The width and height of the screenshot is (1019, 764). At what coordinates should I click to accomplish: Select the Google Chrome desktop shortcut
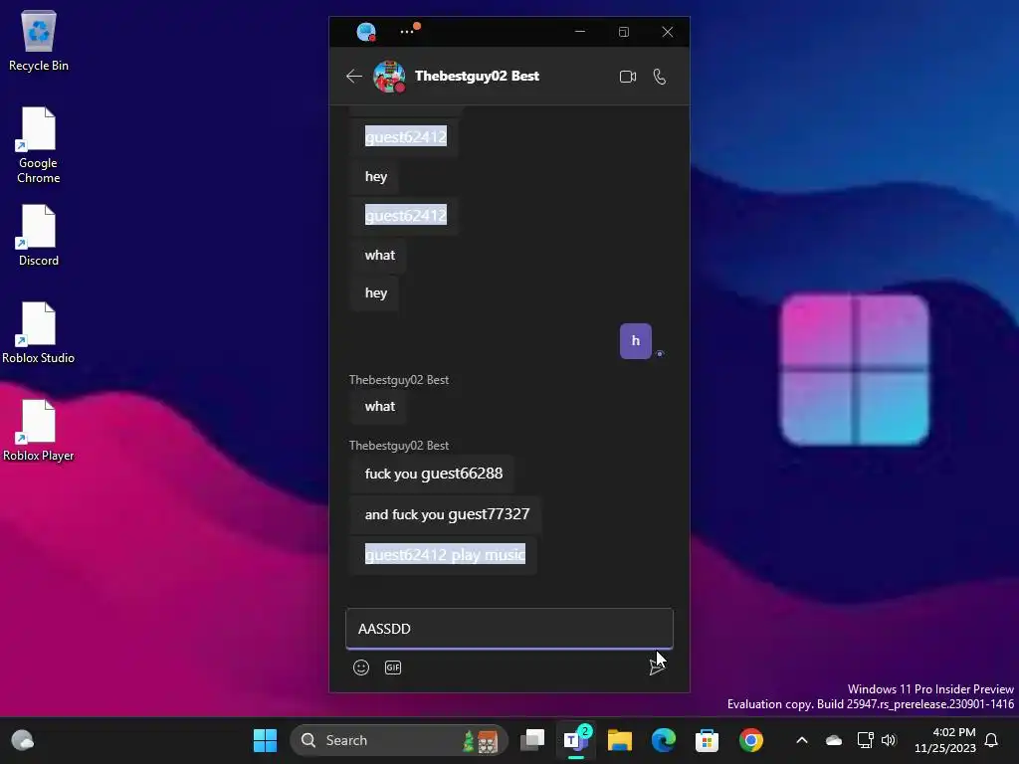coord(39,145)
